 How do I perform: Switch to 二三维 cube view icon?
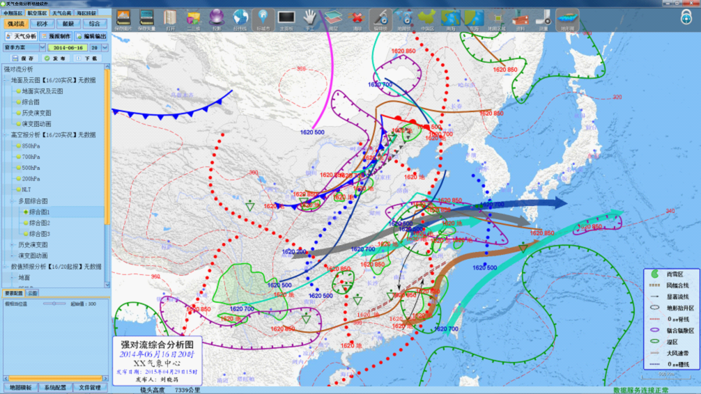point(193,20)
